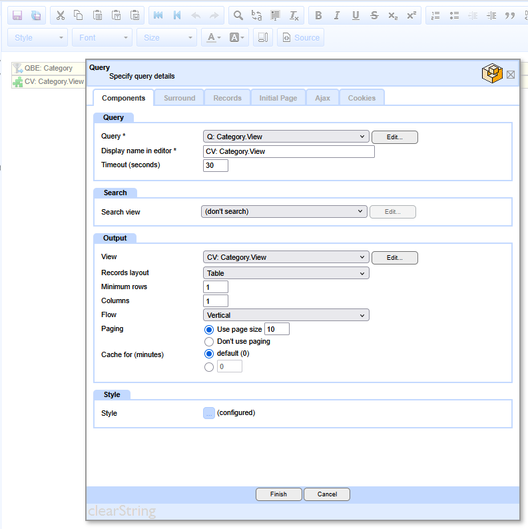Click the Save disk icon
The width and height of the screenshot is (528, 529).
pyautogui.click(x=18, y=15)
